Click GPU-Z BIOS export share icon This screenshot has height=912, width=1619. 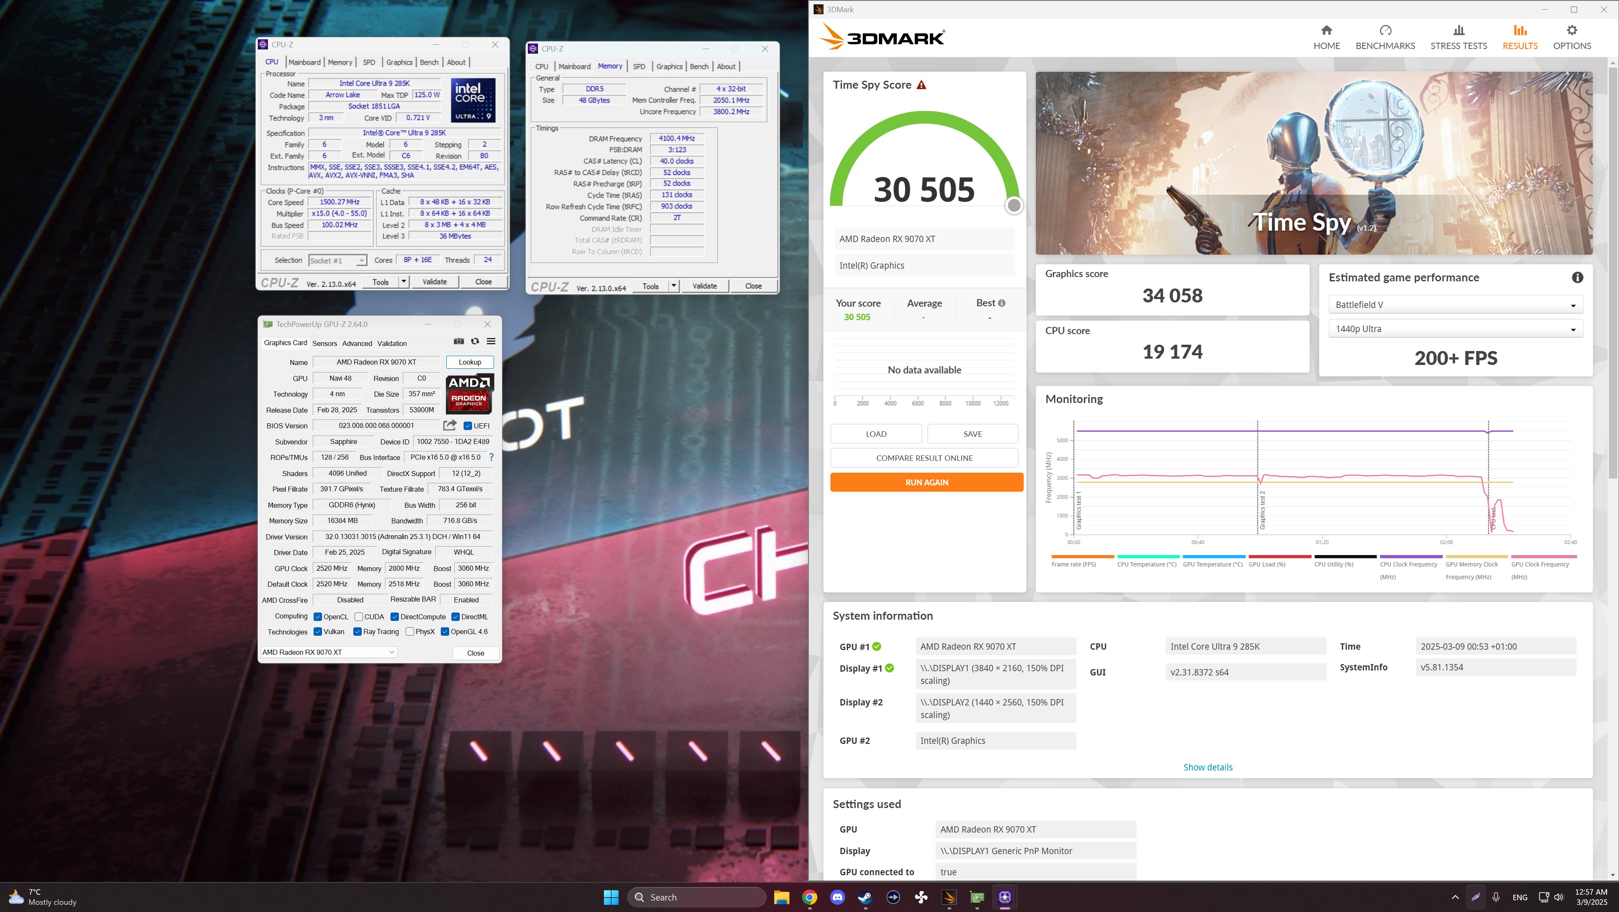[x=450, y=425]
